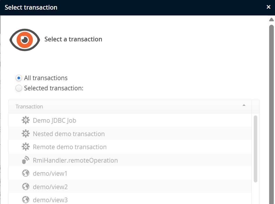Viewport: 275px width, 204px height.
Task: Click the sort arrow in Transaction header
Action: (244, 105)
